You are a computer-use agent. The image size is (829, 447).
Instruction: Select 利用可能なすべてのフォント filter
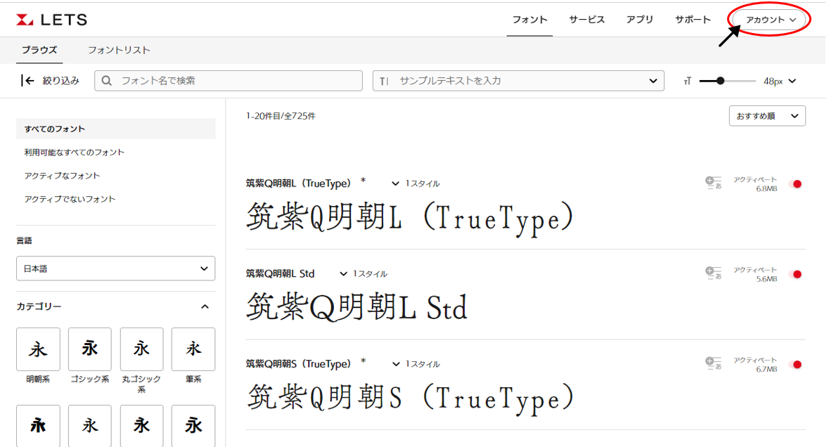74,153
